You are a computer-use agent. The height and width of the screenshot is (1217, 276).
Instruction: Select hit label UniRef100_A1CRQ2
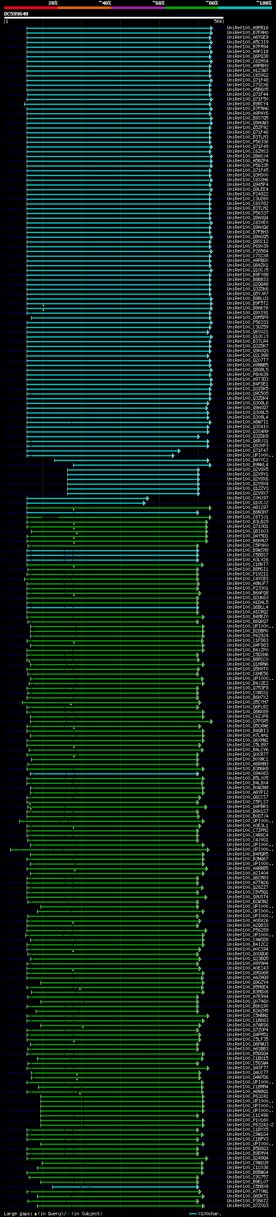(248, 612)
